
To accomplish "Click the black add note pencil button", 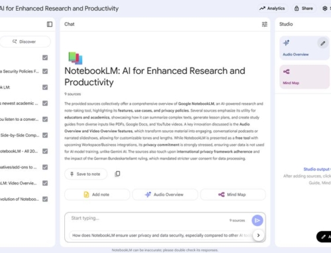I will 324,237.
